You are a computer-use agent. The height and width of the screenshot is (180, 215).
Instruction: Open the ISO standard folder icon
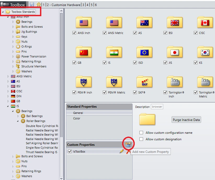[144, 52]
